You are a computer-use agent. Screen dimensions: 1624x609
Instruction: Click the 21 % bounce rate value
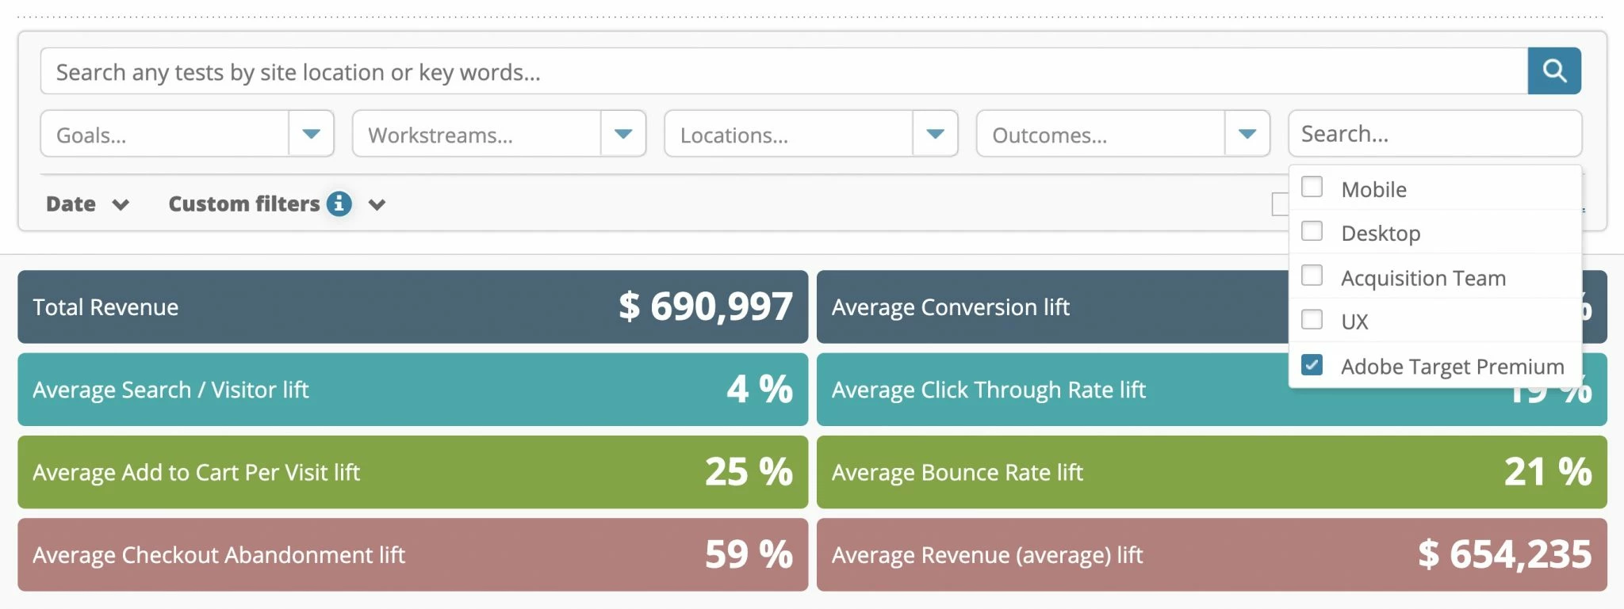coord(1548,472)
